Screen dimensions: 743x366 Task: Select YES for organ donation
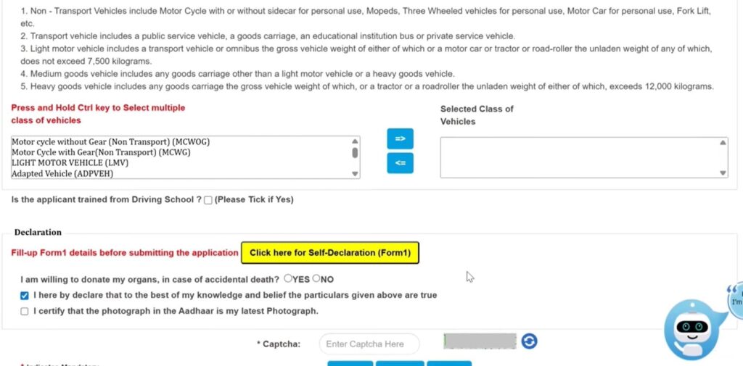[x=288, y=278]
